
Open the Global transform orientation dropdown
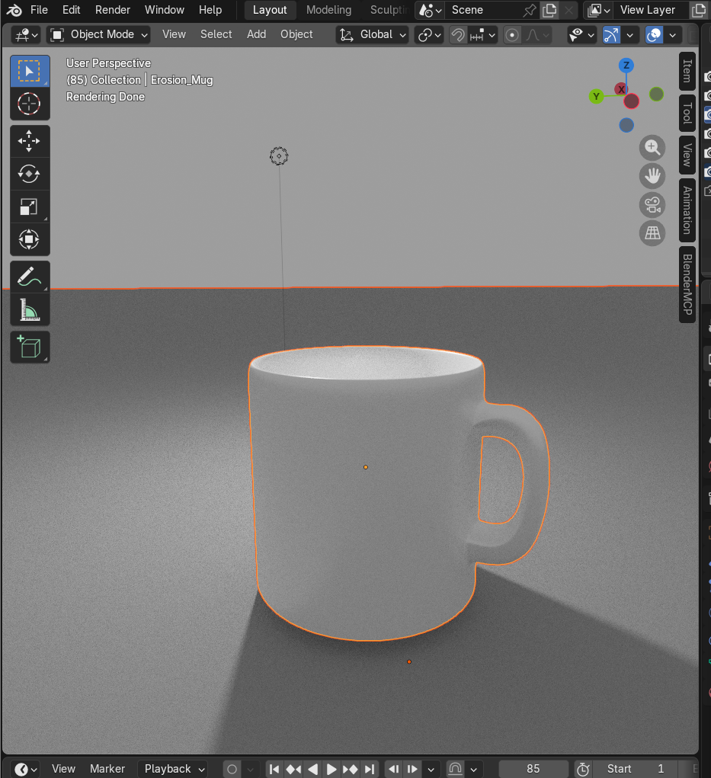(372, 34)
